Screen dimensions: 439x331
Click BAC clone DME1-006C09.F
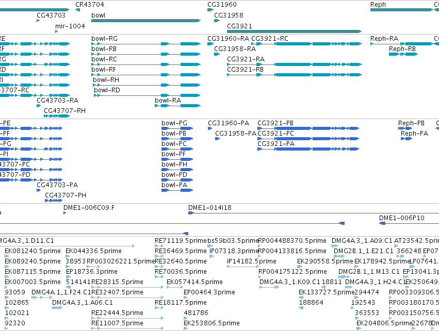tap(64, 213)
